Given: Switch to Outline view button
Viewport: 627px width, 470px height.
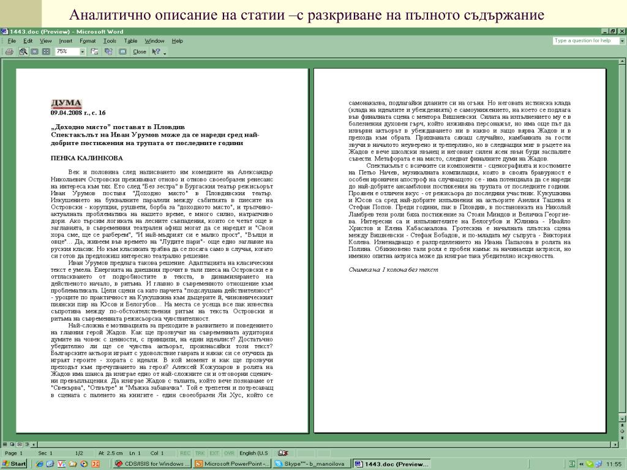Looking at the screenshot, I should (27, 444).
